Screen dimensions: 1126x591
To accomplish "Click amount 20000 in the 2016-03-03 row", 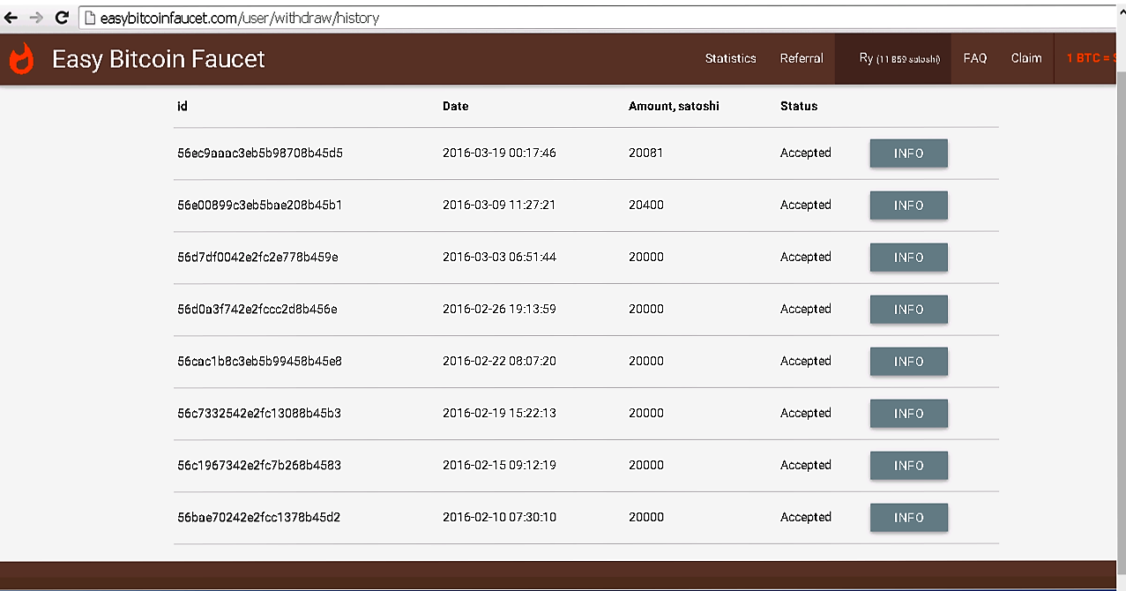I will pyautogui.click(x=646, y=257).
